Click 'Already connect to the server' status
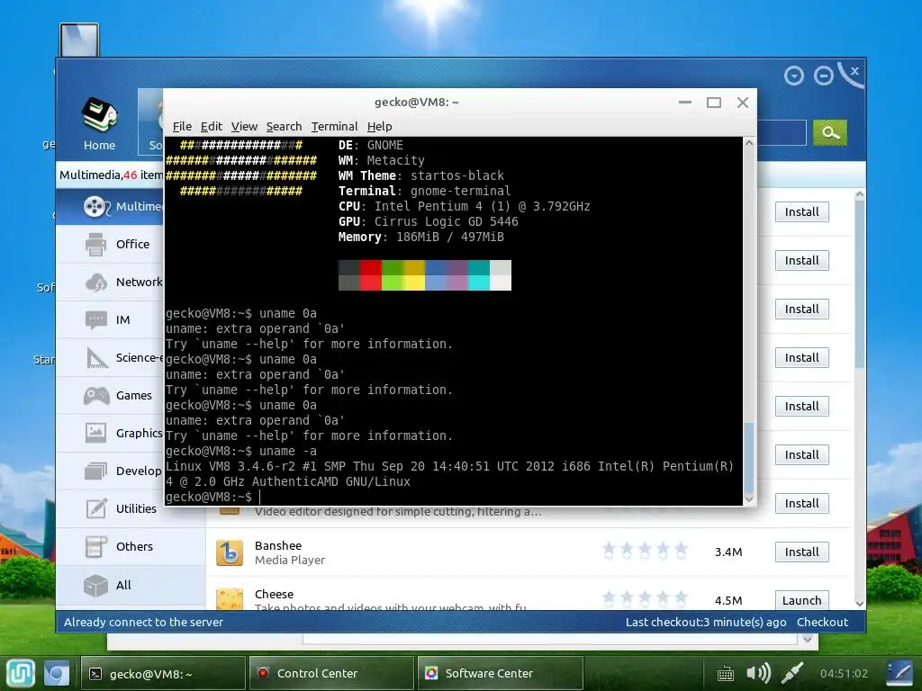The height and width of the screenshot is (691, 922). click(x=143, y=622)
